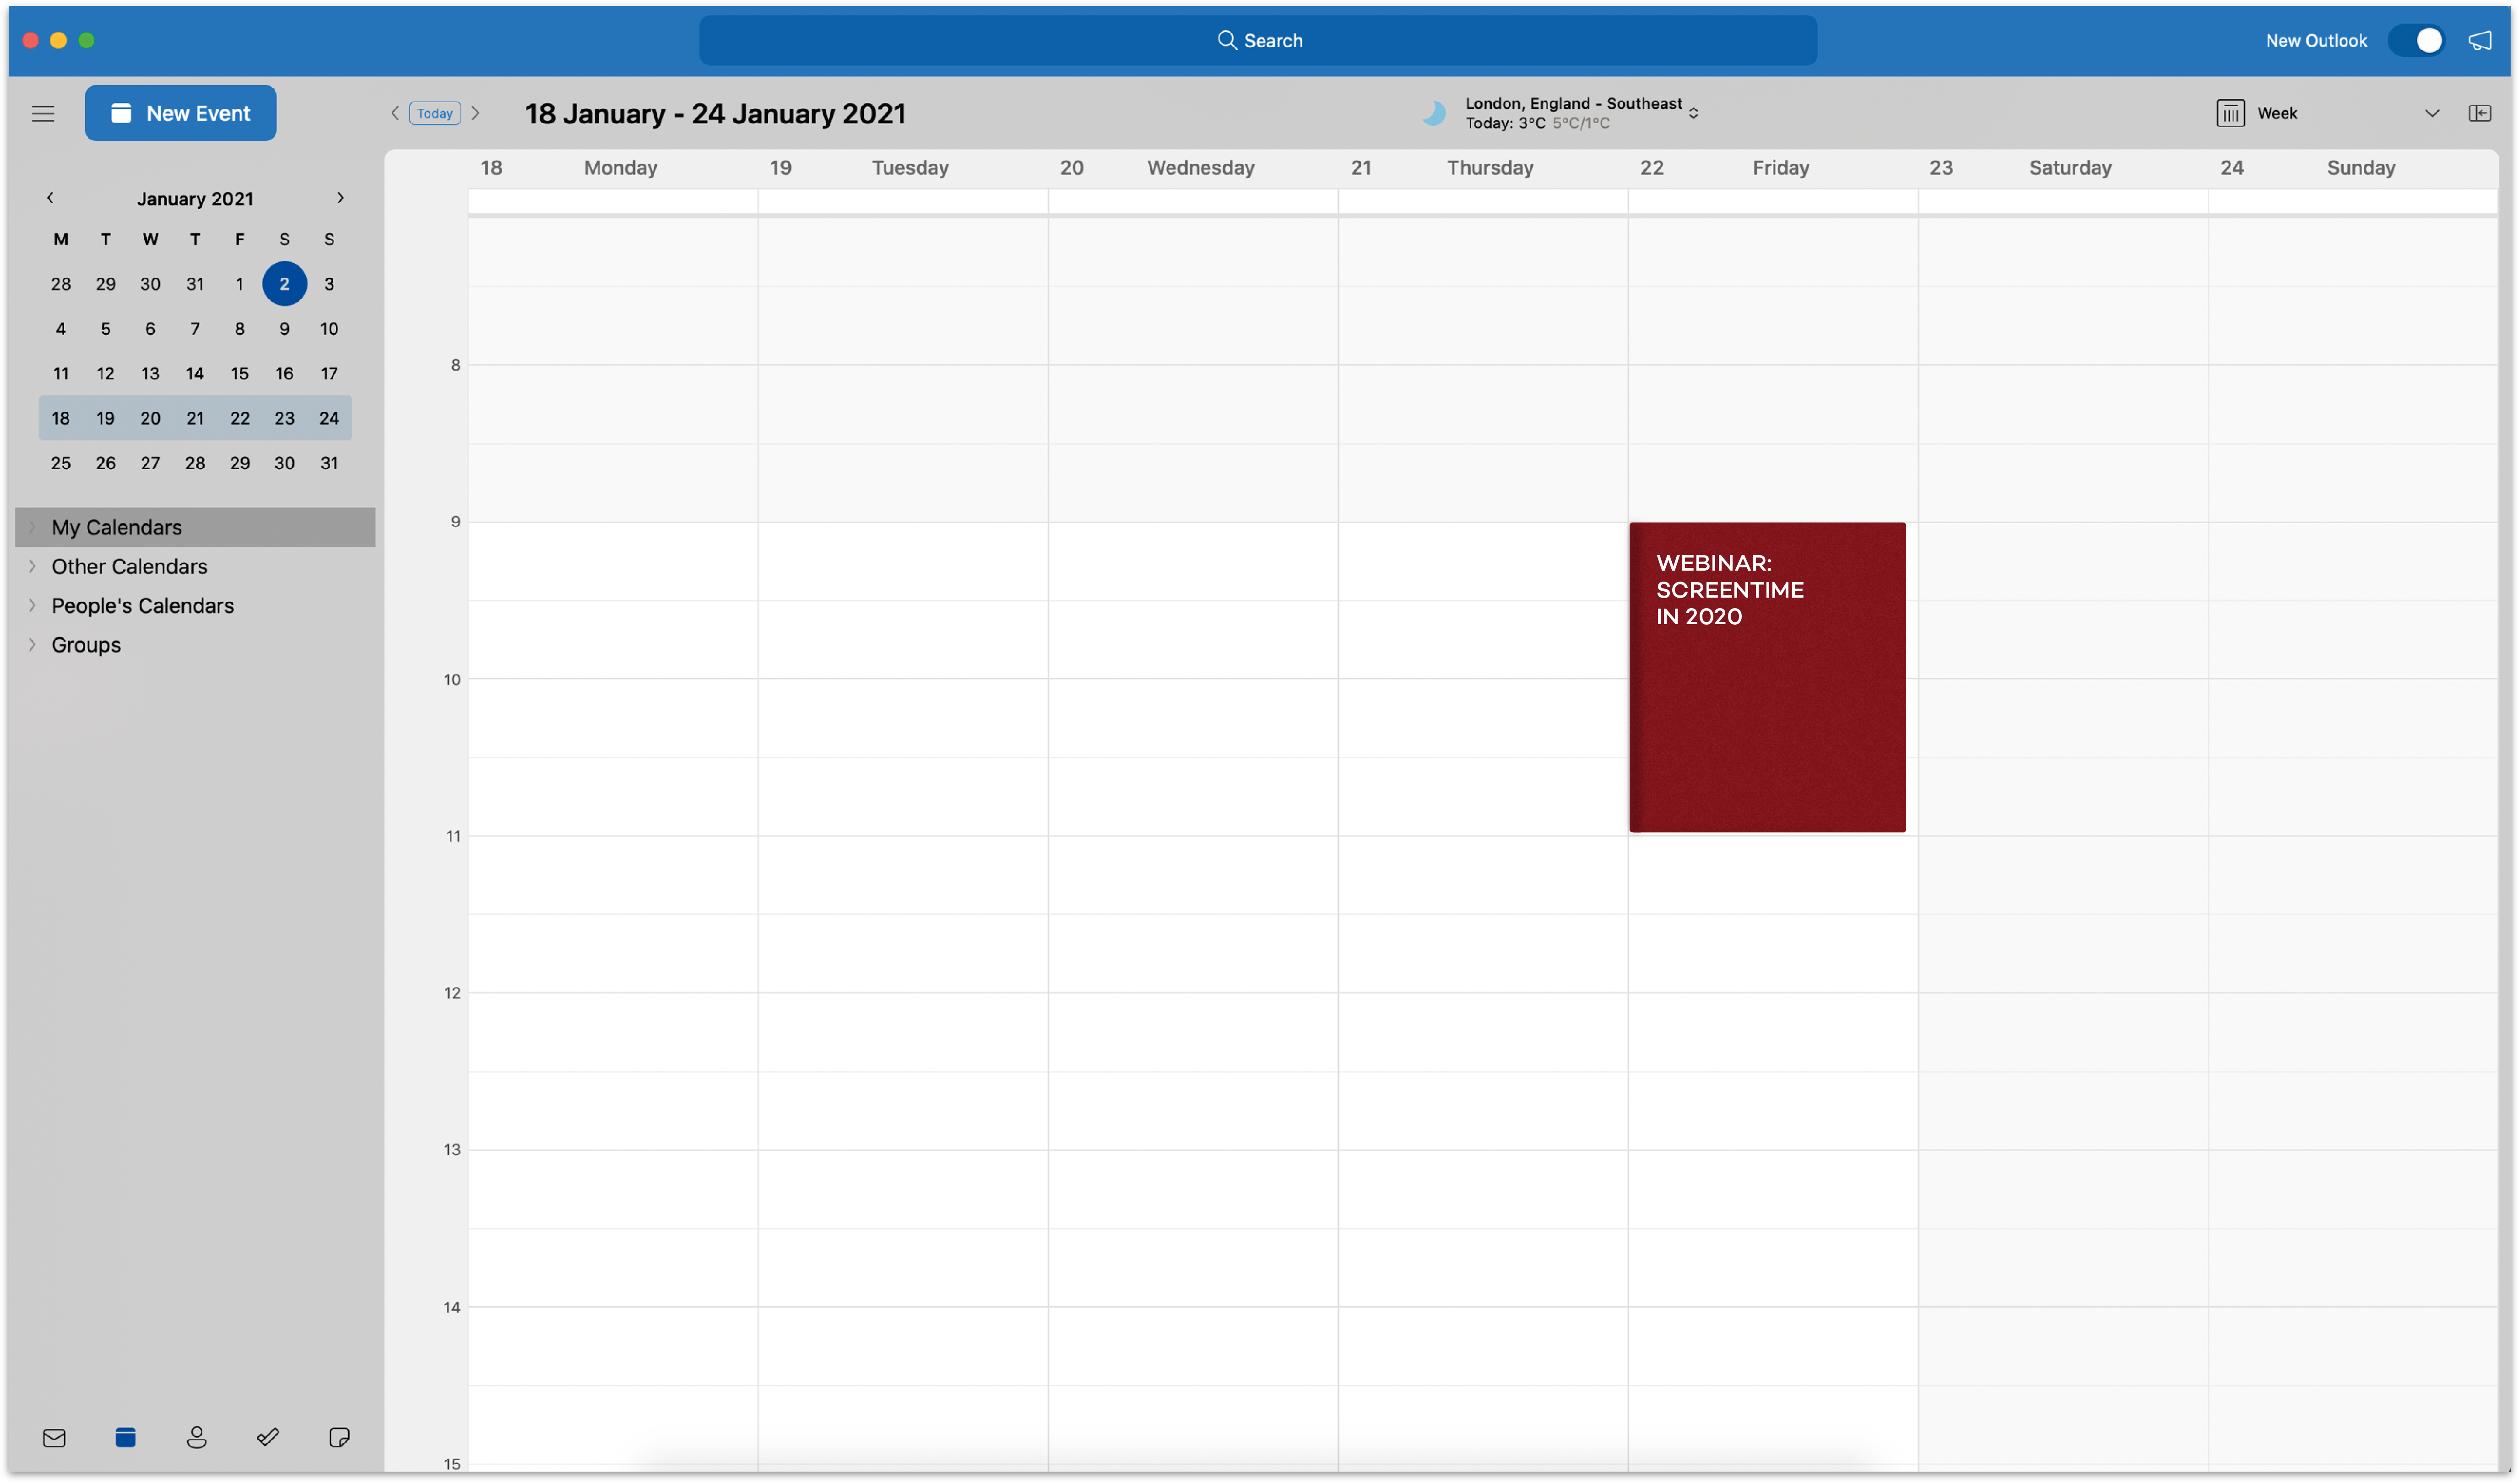Select January 15 in mini calendar
2519x1484 pixels.
(239, 373)
